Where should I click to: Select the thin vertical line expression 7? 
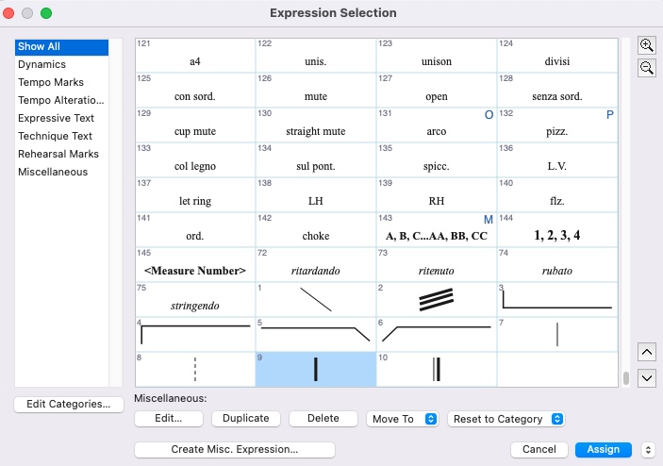tap(556, 334)
